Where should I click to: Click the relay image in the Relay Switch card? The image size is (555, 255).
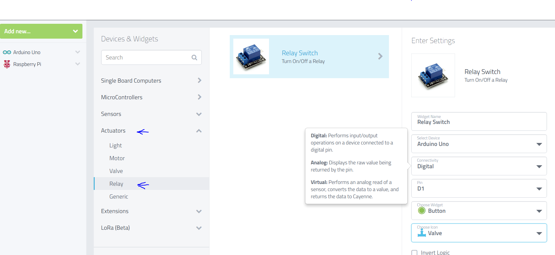[251, 56]
